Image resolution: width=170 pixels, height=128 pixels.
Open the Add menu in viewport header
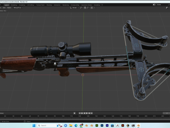tap(4, 8)
